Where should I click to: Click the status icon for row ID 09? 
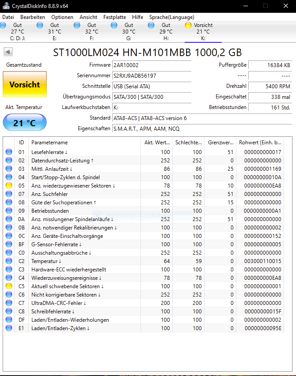(x=9, y=211)
